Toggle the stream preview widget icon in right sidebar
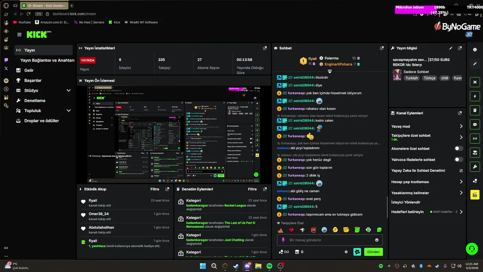The height and width of the screenshot is (272, 483). point(475,82)
